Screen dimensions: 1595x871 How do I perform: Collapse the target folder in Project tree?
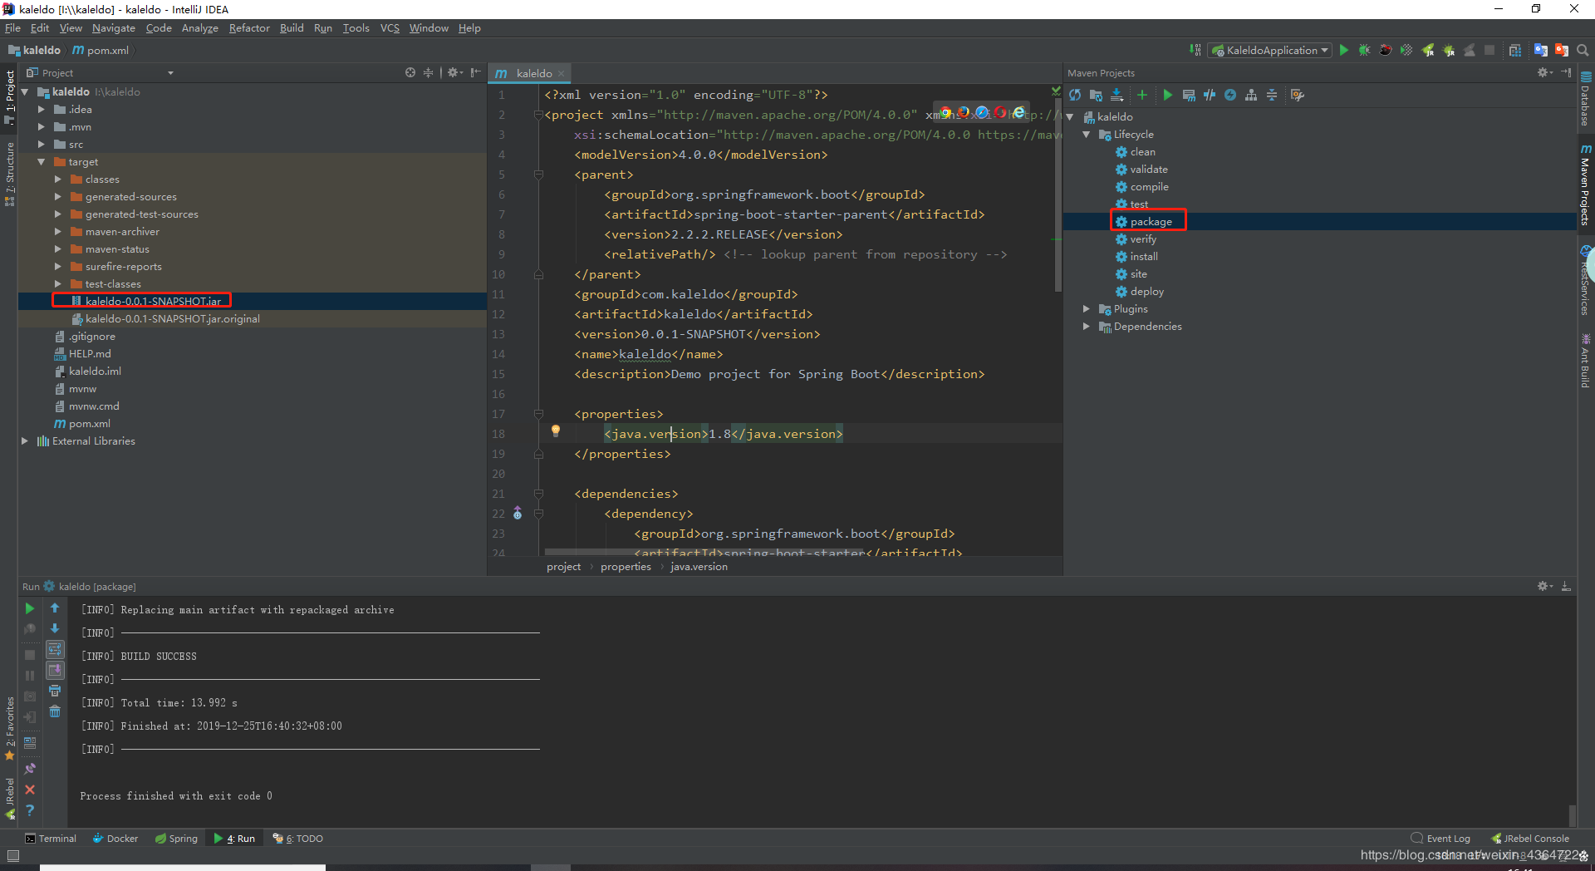tap(42, 162)
